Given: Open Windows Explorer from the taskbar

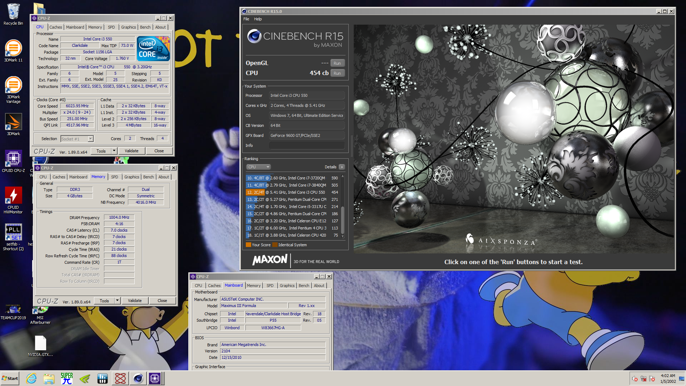Looking at the screenshot, I should [49, 378].
